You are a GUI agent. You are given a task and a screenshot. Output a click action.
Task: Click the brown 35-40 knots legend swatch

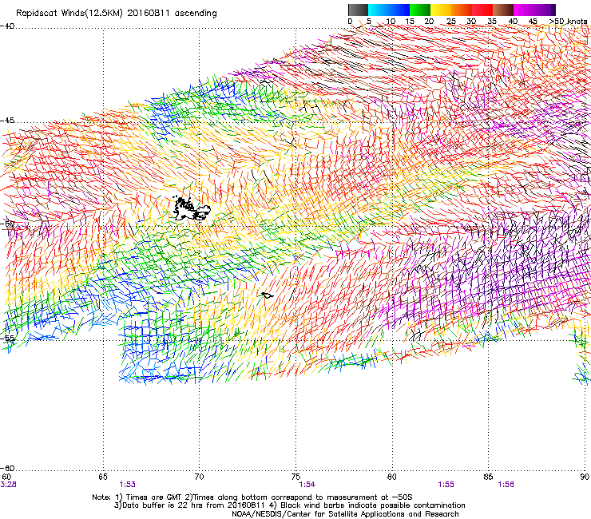click(x=503, y=10)
